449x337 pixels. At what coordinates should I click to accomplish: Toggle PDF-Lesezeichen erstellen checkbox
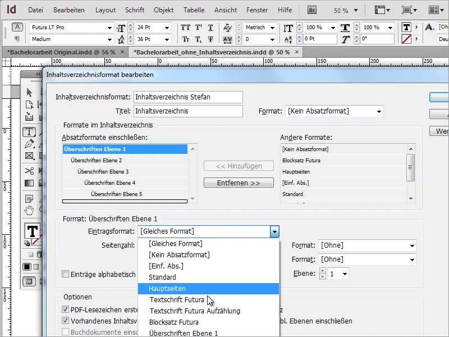point(65,309)
